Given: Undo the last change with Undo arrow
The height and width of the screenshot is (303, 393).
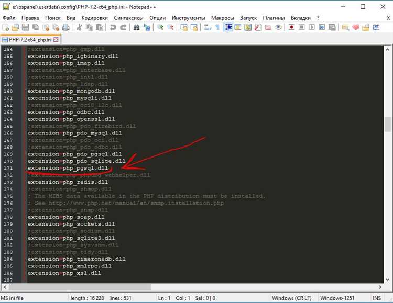Looking at the screenshot, I should pyautogui.click(x=113, y=27).
